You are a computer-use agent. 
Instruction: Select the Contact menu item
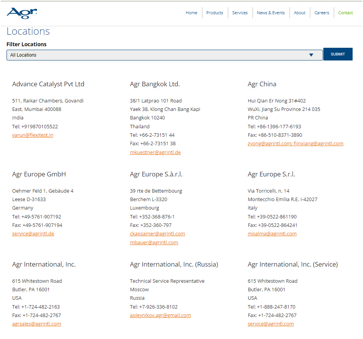pyautogui.click(x=345, y=13)
